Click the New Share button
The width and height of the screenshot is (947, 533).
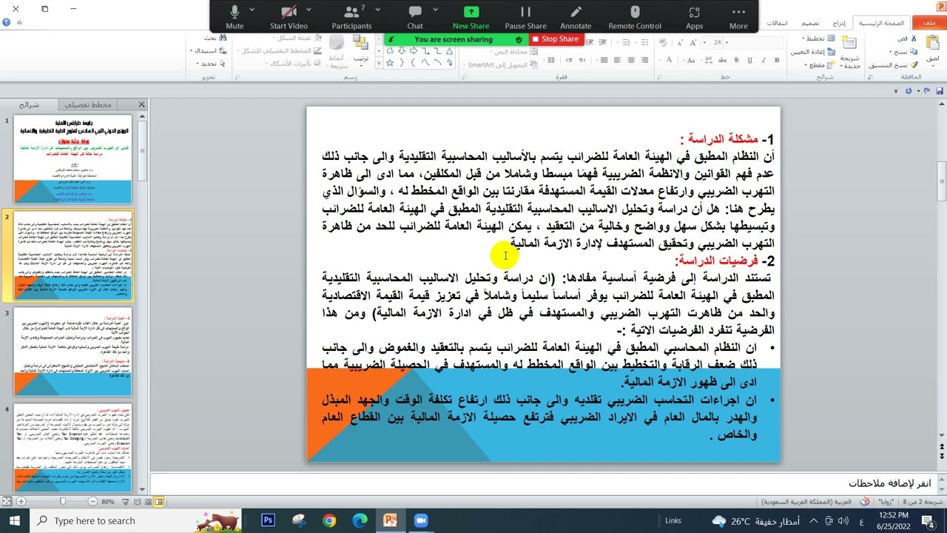[471, 18]
